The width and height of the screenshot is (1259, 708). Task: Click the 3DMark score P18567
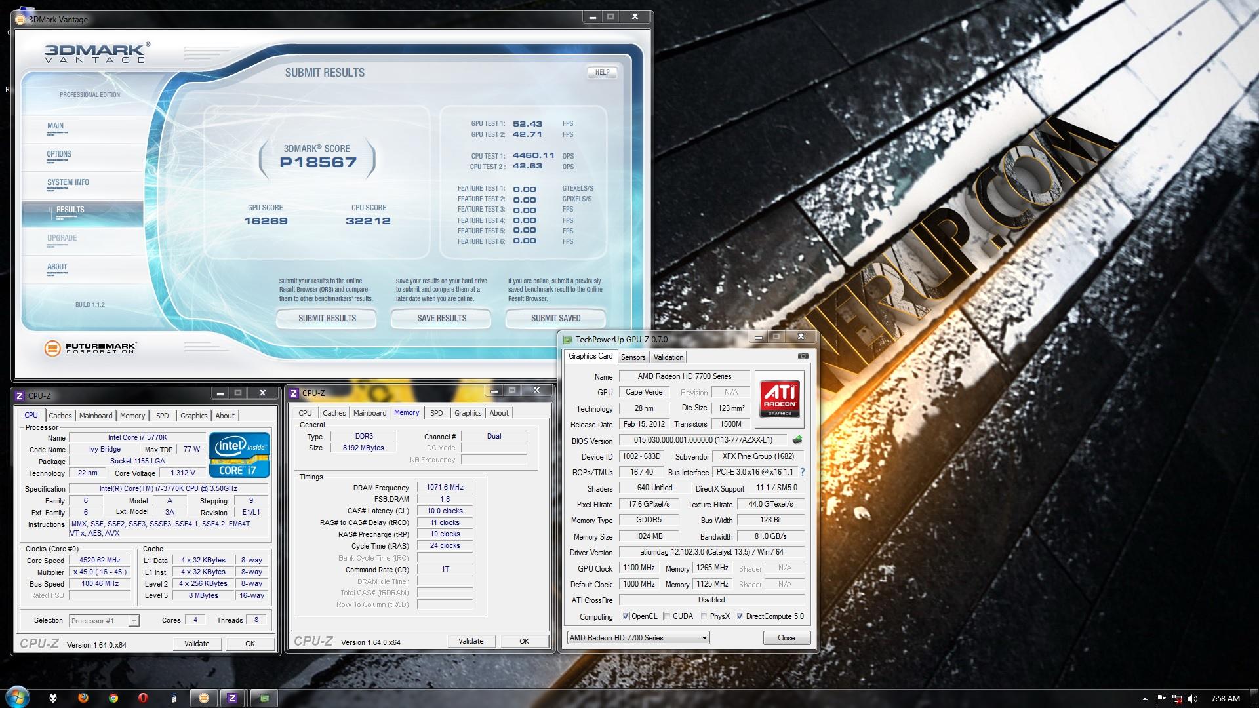tap(318, 163)
